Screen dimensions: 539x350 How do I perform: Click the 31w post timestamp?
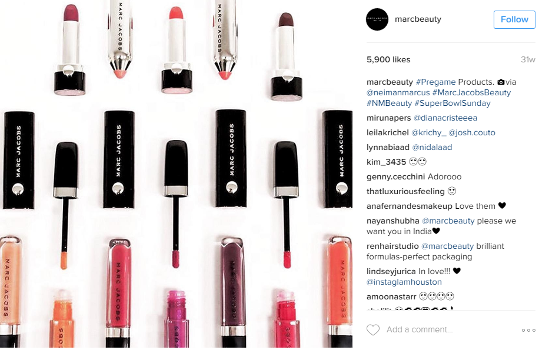tap(528, 60)
